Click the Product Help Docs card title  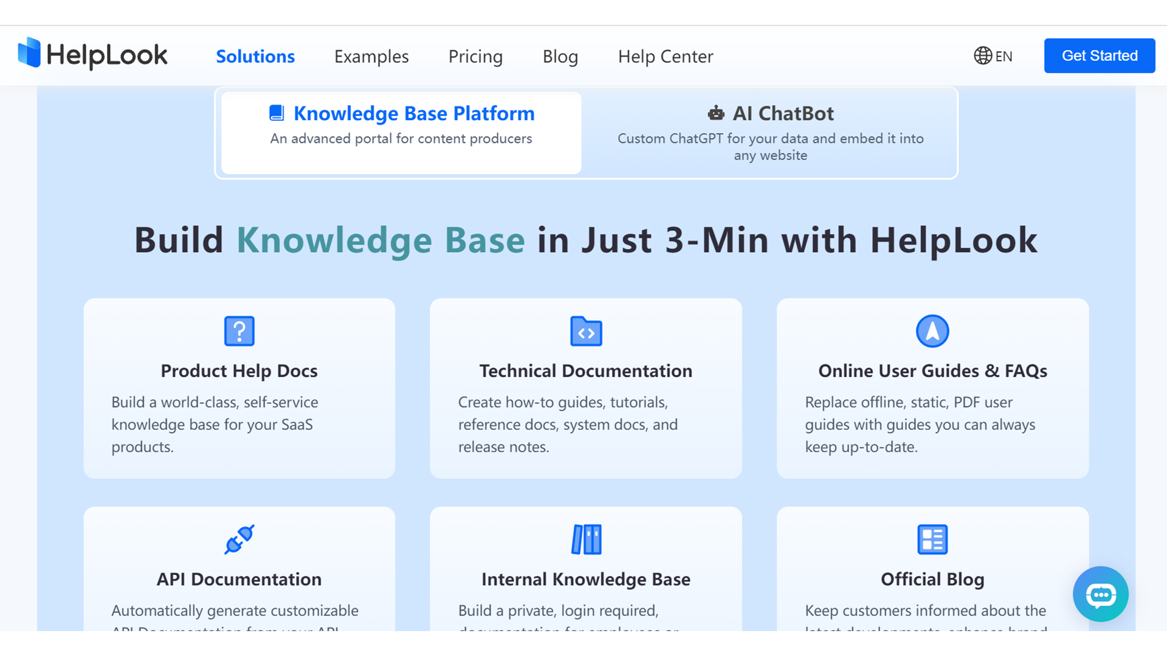point(239,371)
